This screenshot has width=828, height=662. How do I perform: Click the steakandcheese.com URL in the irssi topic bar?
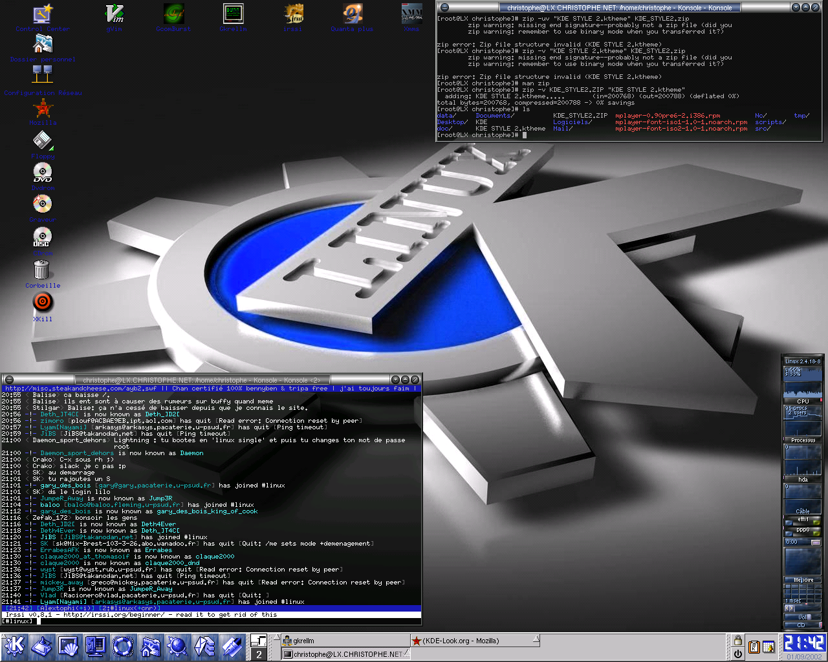point(82,389)
